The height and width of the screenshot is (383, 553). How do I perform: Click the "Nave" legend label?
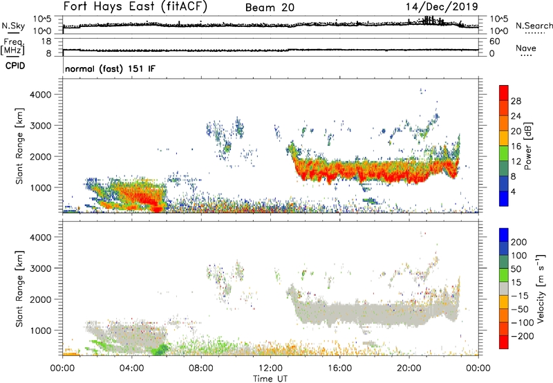click(x=526, y=48)
